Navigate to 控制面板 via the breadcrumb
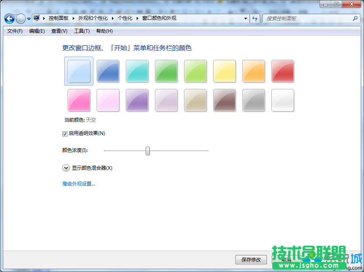The width and height of the screenshot is (364, 272). [x=59, y=18]
